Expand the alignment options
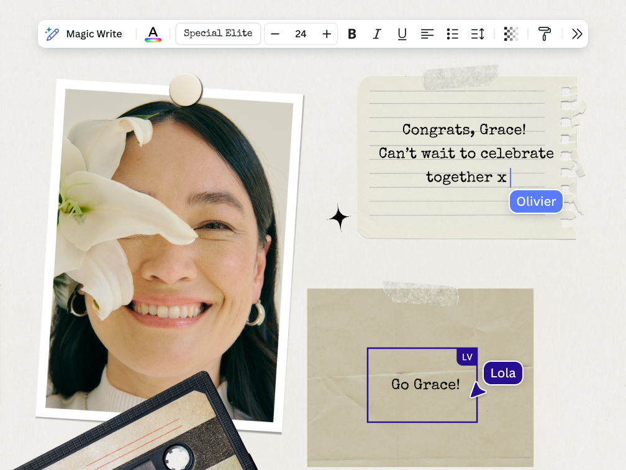Image resolution: width=626 pixels, height=470 pixels. click(x=427, y=34)
